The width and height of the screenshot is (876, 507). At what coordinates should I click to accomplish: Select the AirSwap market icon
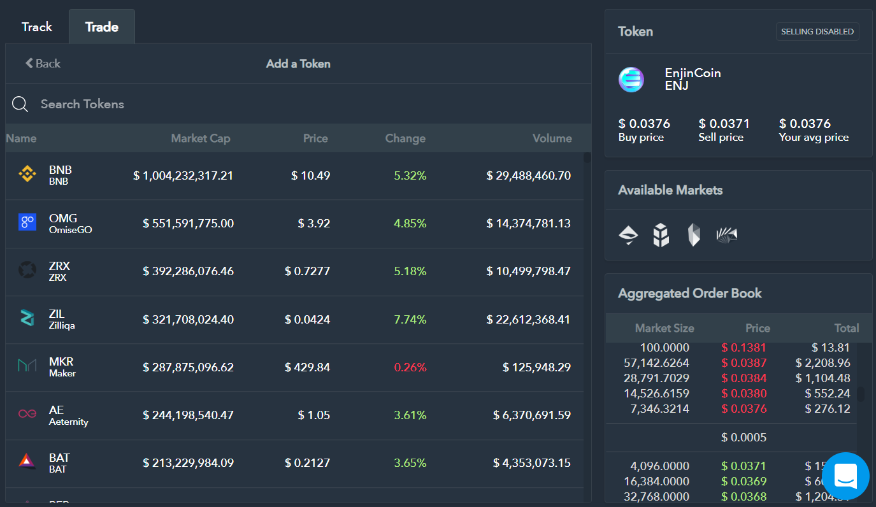pyautogui.click(x=628, y=235)
